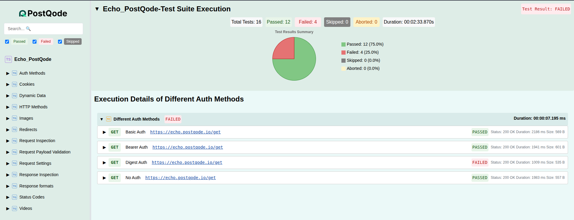The height and width of the screenshot is (220, 574).
Task: Click the Failed: 4 summary box
Action: [x=308, y=22]
